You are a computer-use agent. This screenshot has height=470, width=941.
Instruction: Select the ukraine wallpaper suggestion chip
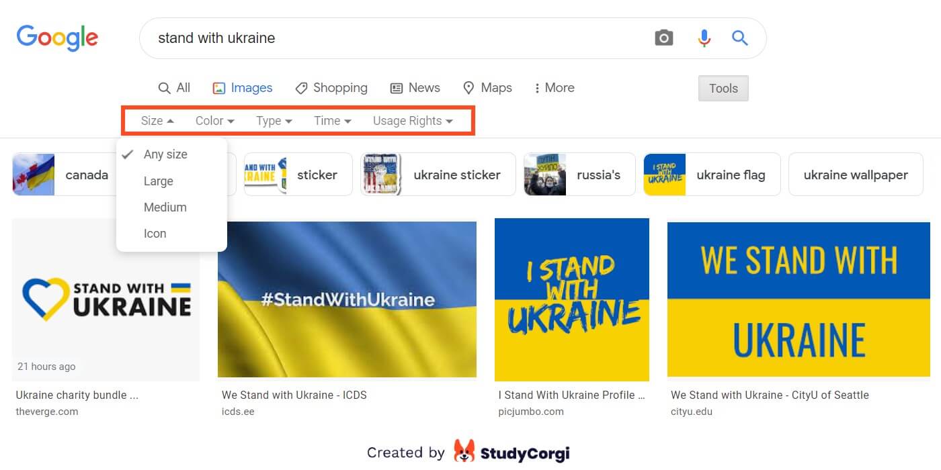click(856, 175)
